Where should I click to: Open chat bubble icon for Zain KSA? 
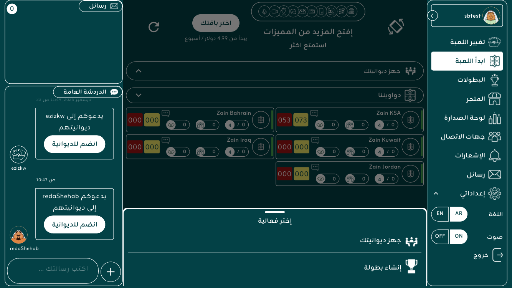pyautogui.click(x=314, y=113)
